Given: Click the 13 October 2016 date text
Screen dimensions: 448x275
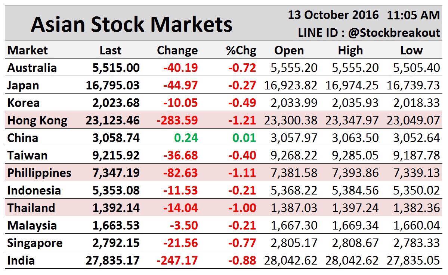Looking at the screenshot, I should pyautogui.click(x=333, y=15).
